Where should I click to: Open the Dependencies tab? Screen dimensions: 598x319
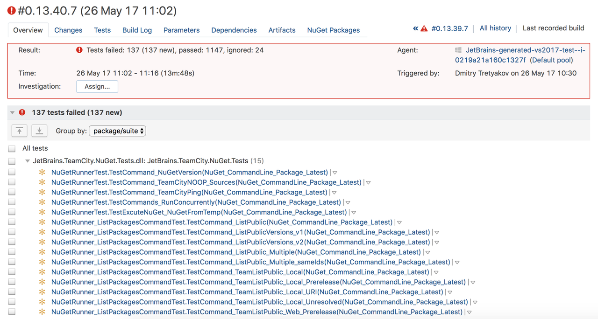[234, 30]
